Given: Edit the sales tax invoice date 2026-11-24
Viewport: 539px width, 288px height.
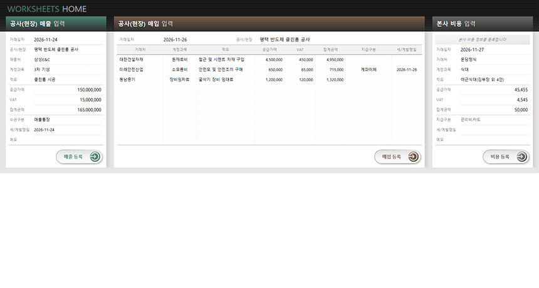Looking at the screenshot, I should [x=68, y=130].
